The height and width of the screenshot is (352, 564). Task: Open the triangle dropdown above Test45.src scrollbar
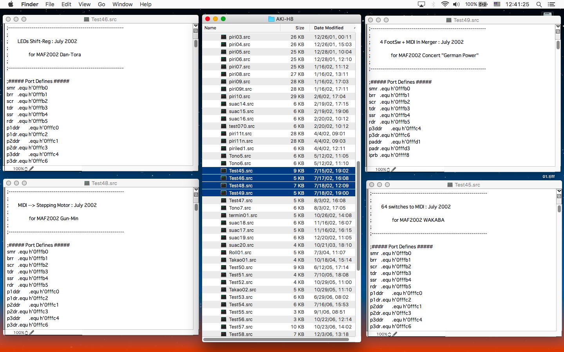point(559,191)
